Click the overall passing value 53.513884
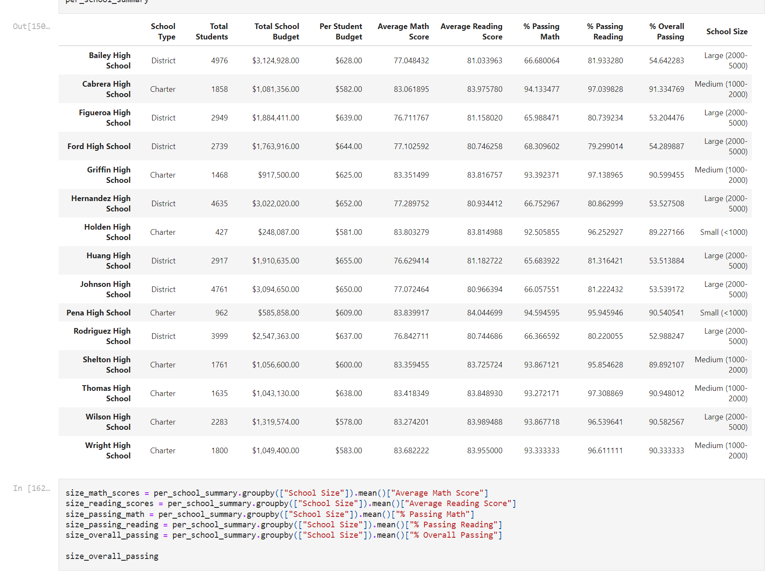 (x=666, y=261)
